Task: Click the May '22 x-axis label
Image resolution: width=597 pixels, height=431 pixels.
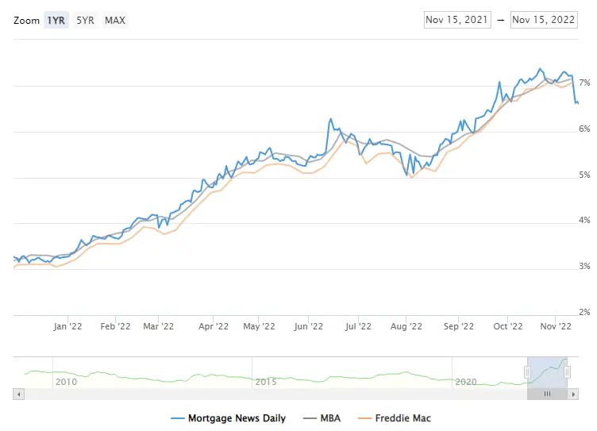Action: [x=259, y=326]
